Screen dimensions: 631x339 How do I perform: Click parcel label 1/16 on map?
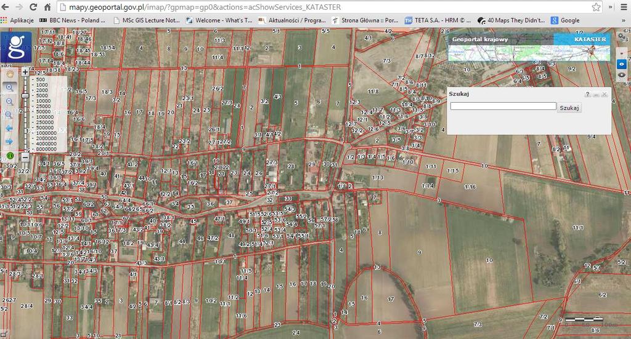pyautogui.click(x=470, y=187)
